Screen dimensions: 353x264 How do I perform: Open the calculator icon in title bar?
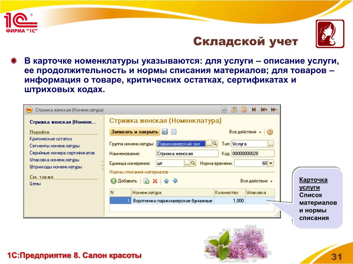(x=234, y=110)
